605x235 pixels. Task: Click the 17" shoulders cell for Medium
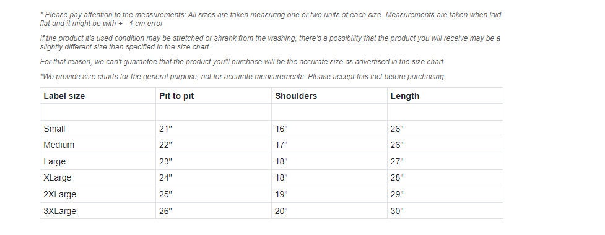pyautogui.click(x=281, y=145)
